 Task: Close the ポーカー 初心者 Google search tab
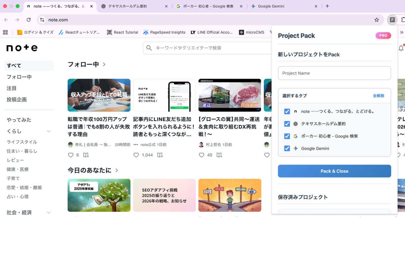click(x=241, y=6)
